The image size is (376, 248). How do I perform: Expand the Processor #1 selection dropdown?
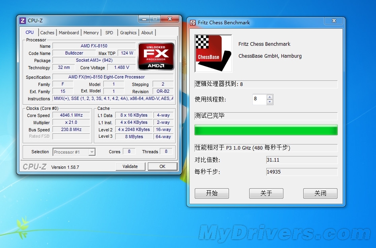[x=92, y=152]
